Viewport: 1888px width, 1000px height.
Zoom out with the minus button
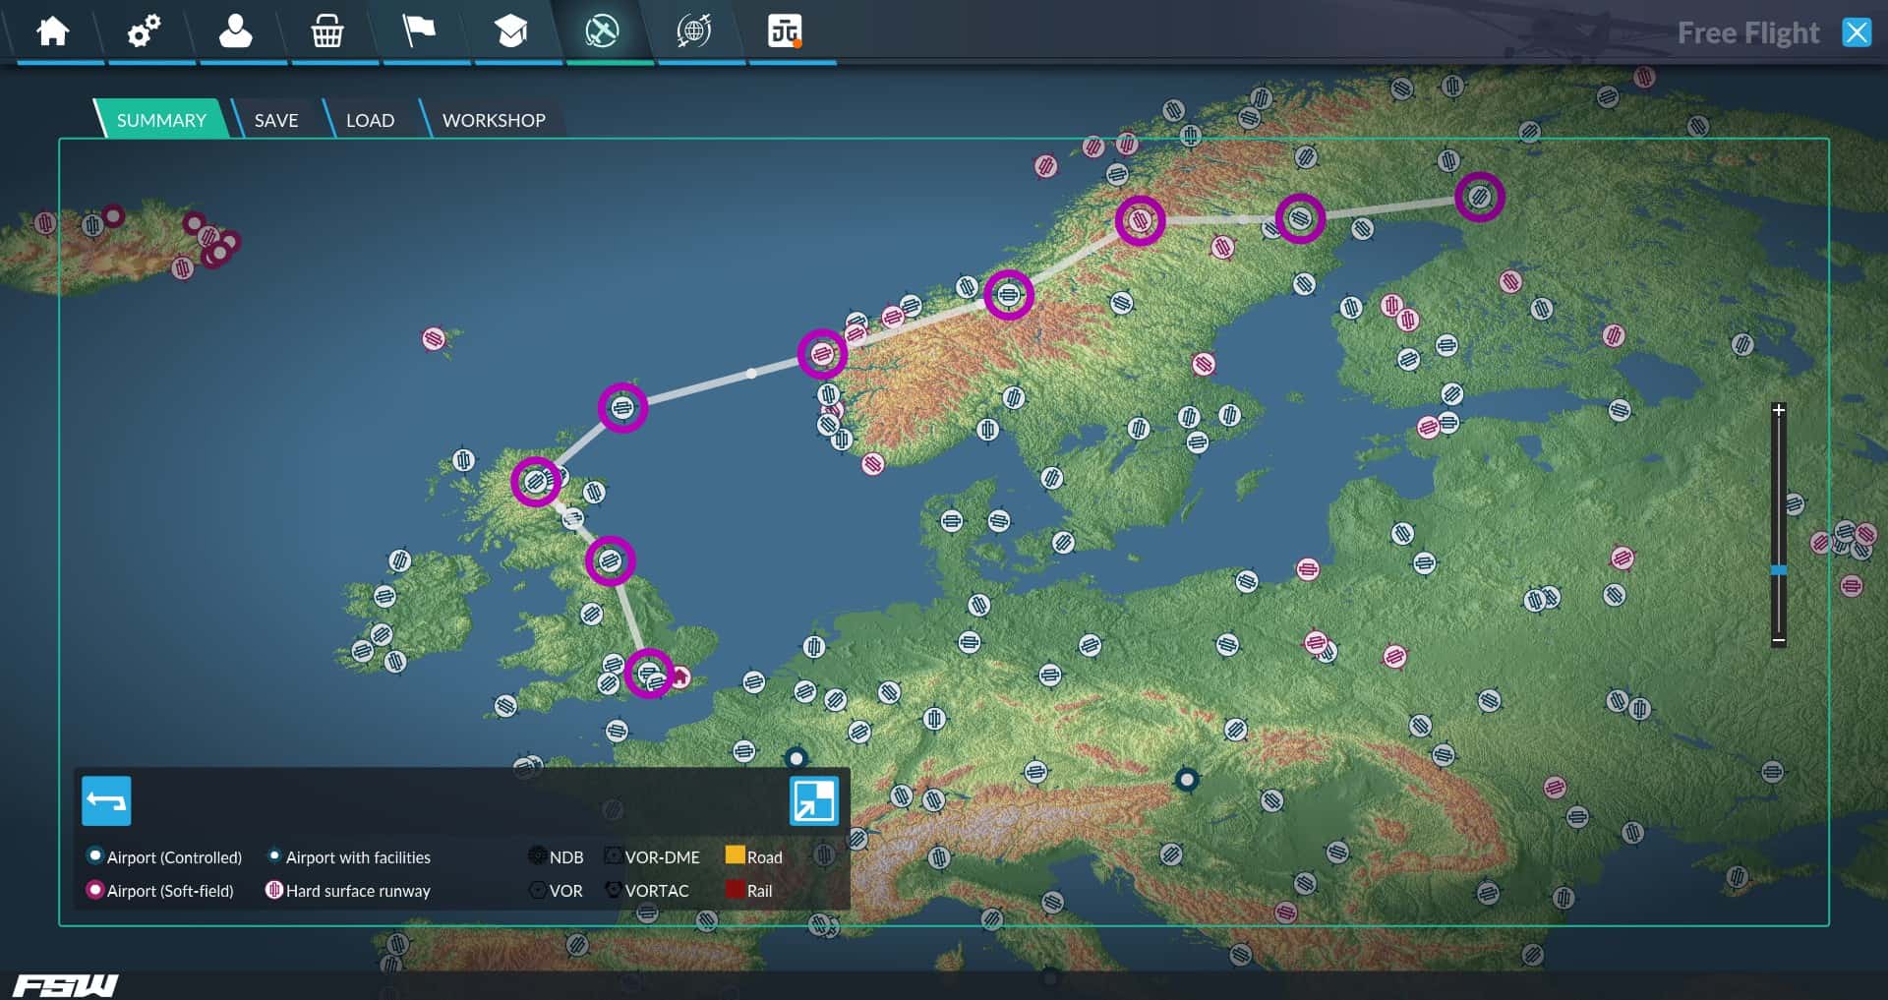[1779, 640]
